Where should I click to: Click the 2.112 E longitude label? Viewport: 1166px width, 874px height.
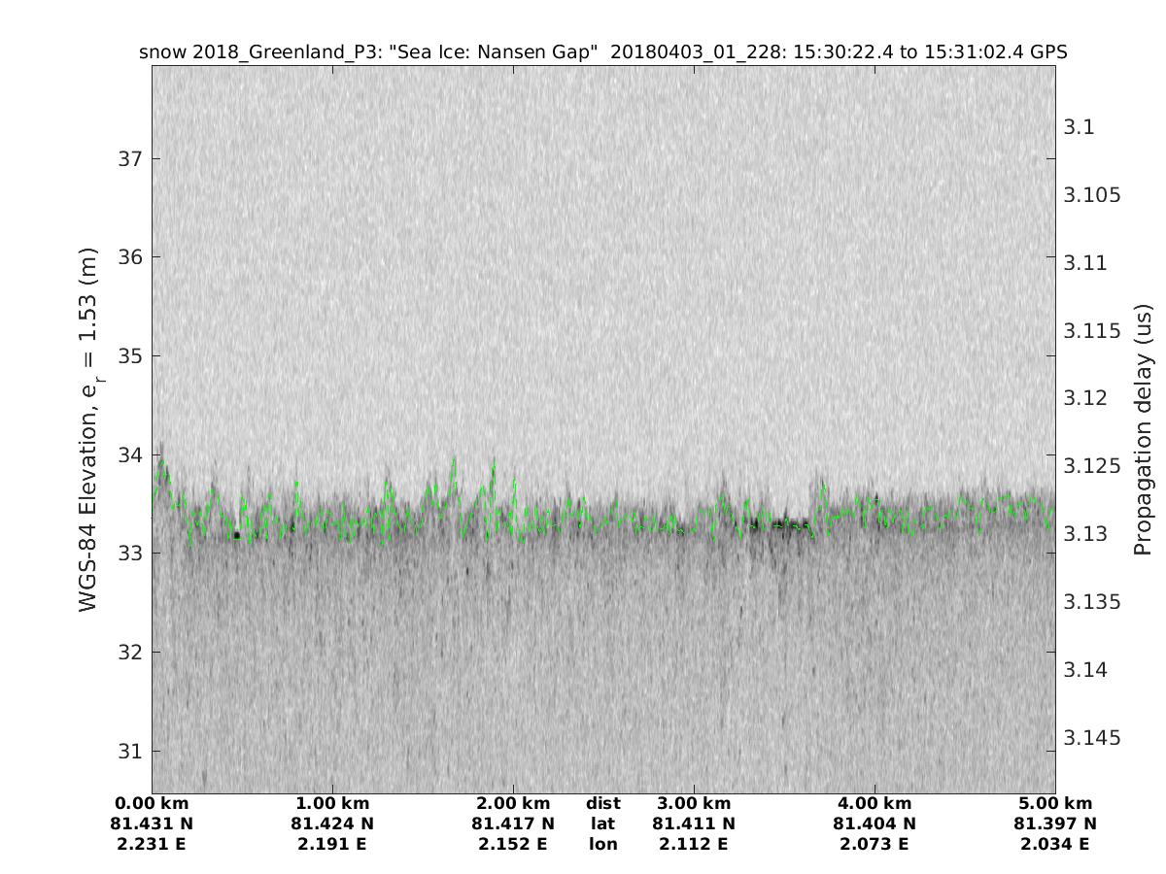click(x=694, y=844)
